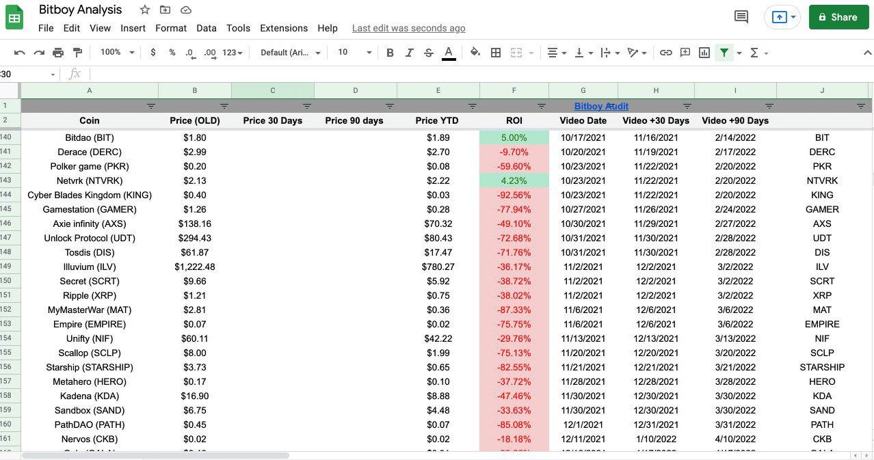Star the Bitboy Analysis document
The image size is (874, 460).
145,10
